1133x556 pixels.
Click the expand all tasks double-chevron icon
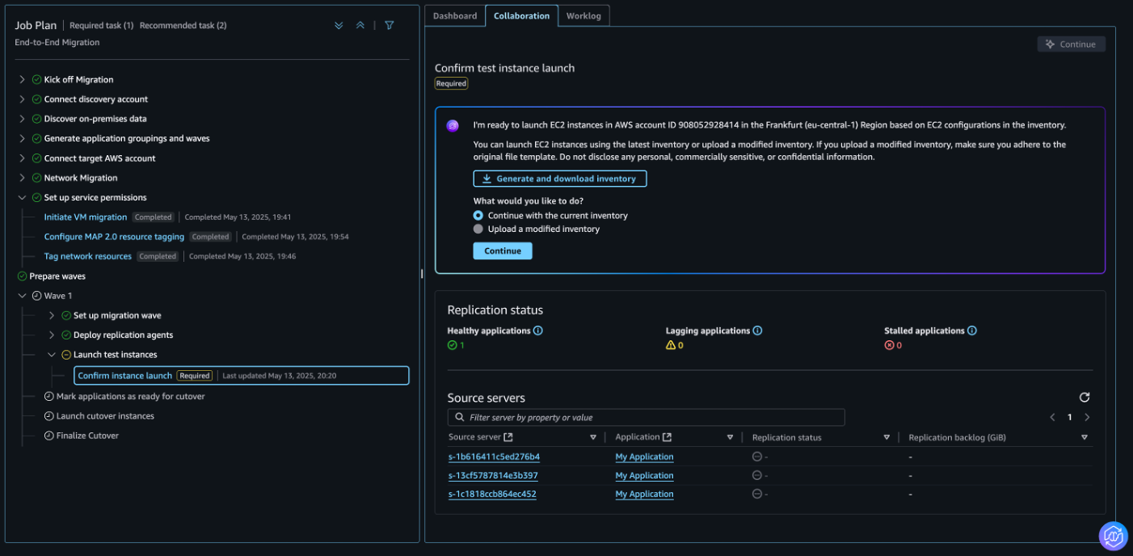pos(339,26)
